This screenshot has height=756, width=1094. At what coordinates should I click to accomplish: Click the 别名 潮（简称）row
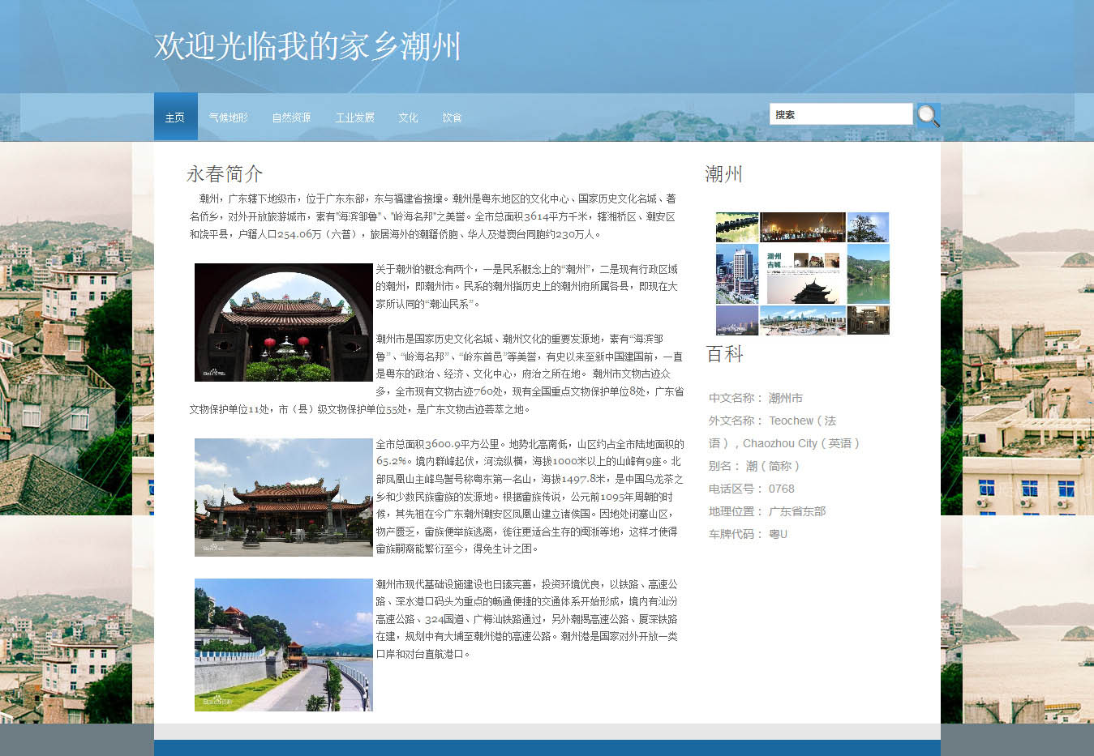(754, 466)
